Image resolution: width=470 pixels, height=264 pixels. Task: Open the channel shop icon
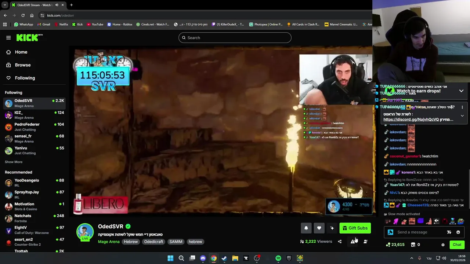[x=413, y=245]
